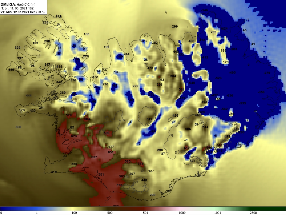Click the map value '547'
286x215 pixels.
[x=219, y=145]
